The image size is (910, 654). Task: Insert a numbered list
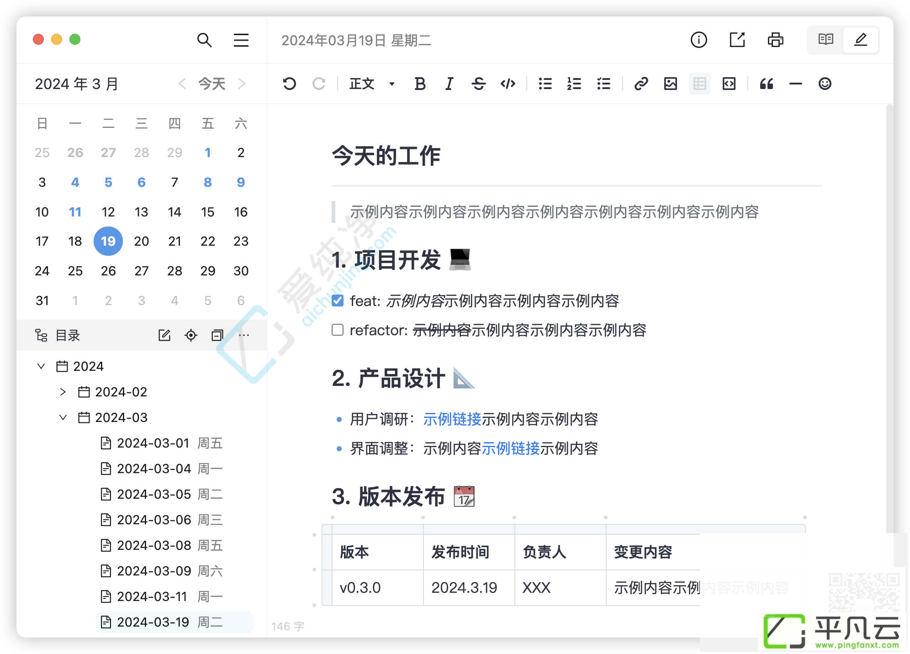coord(574,84)
